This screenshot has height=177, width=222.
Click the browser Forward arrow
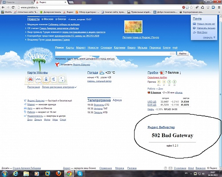tap(8, 7)
